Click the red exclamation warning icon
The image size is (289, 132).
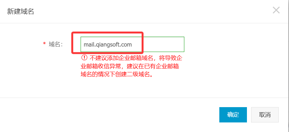coord(84,58)
